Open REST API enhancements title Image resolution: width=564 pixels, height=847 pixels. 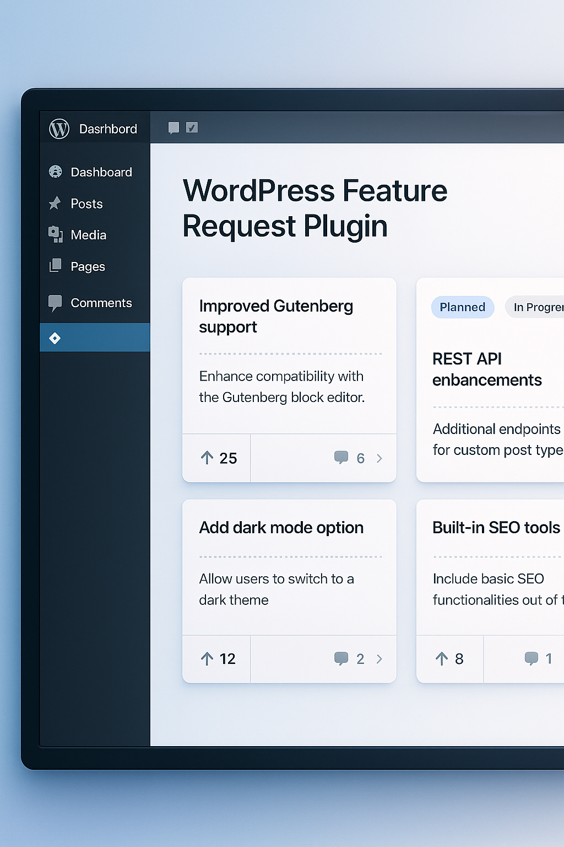(487, 369)
